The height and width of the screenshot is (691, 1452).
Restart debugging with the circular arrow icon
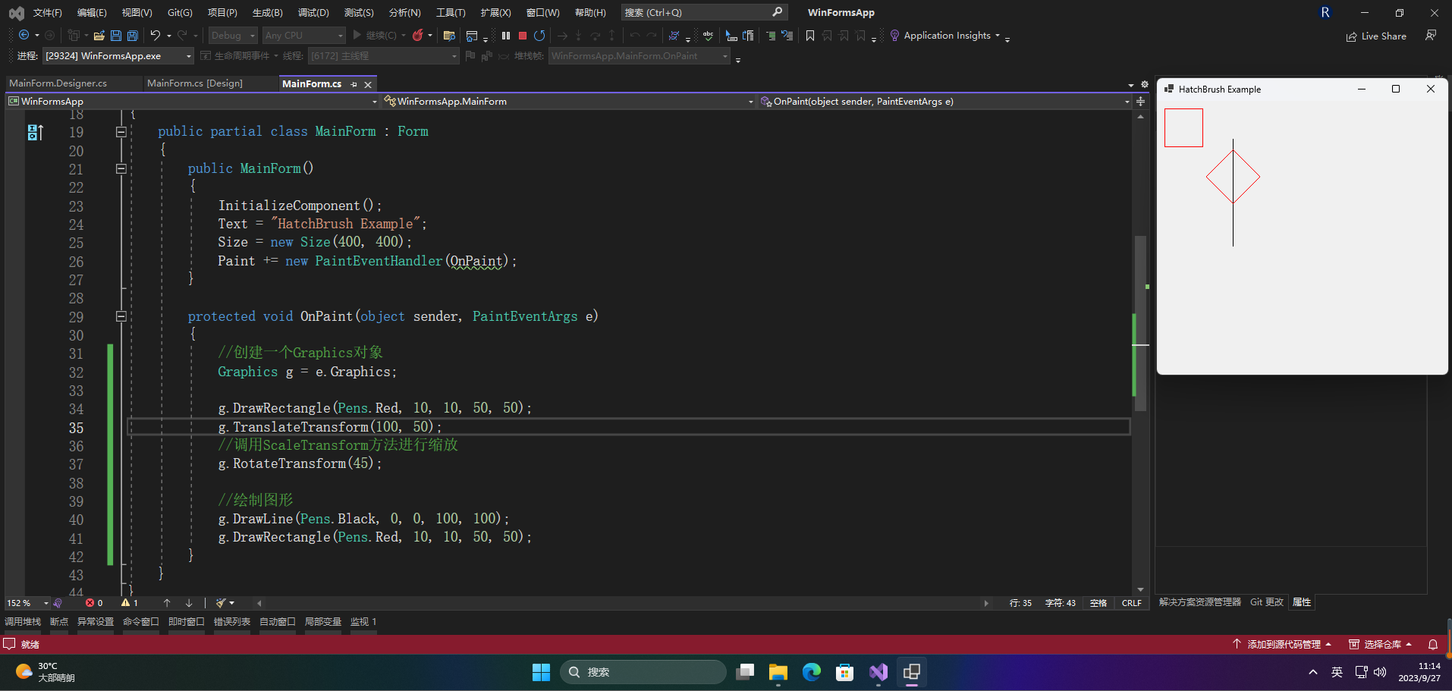pyautogui.click(x=539, y=36)
